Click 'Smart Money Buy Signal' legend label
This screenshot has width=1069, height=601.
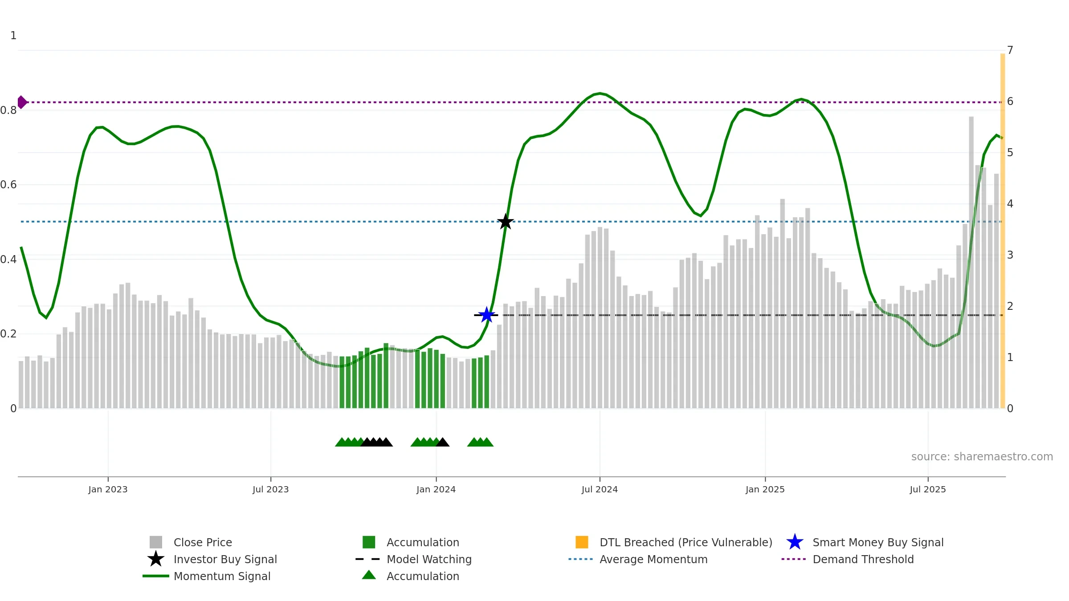tap(878, 542)
